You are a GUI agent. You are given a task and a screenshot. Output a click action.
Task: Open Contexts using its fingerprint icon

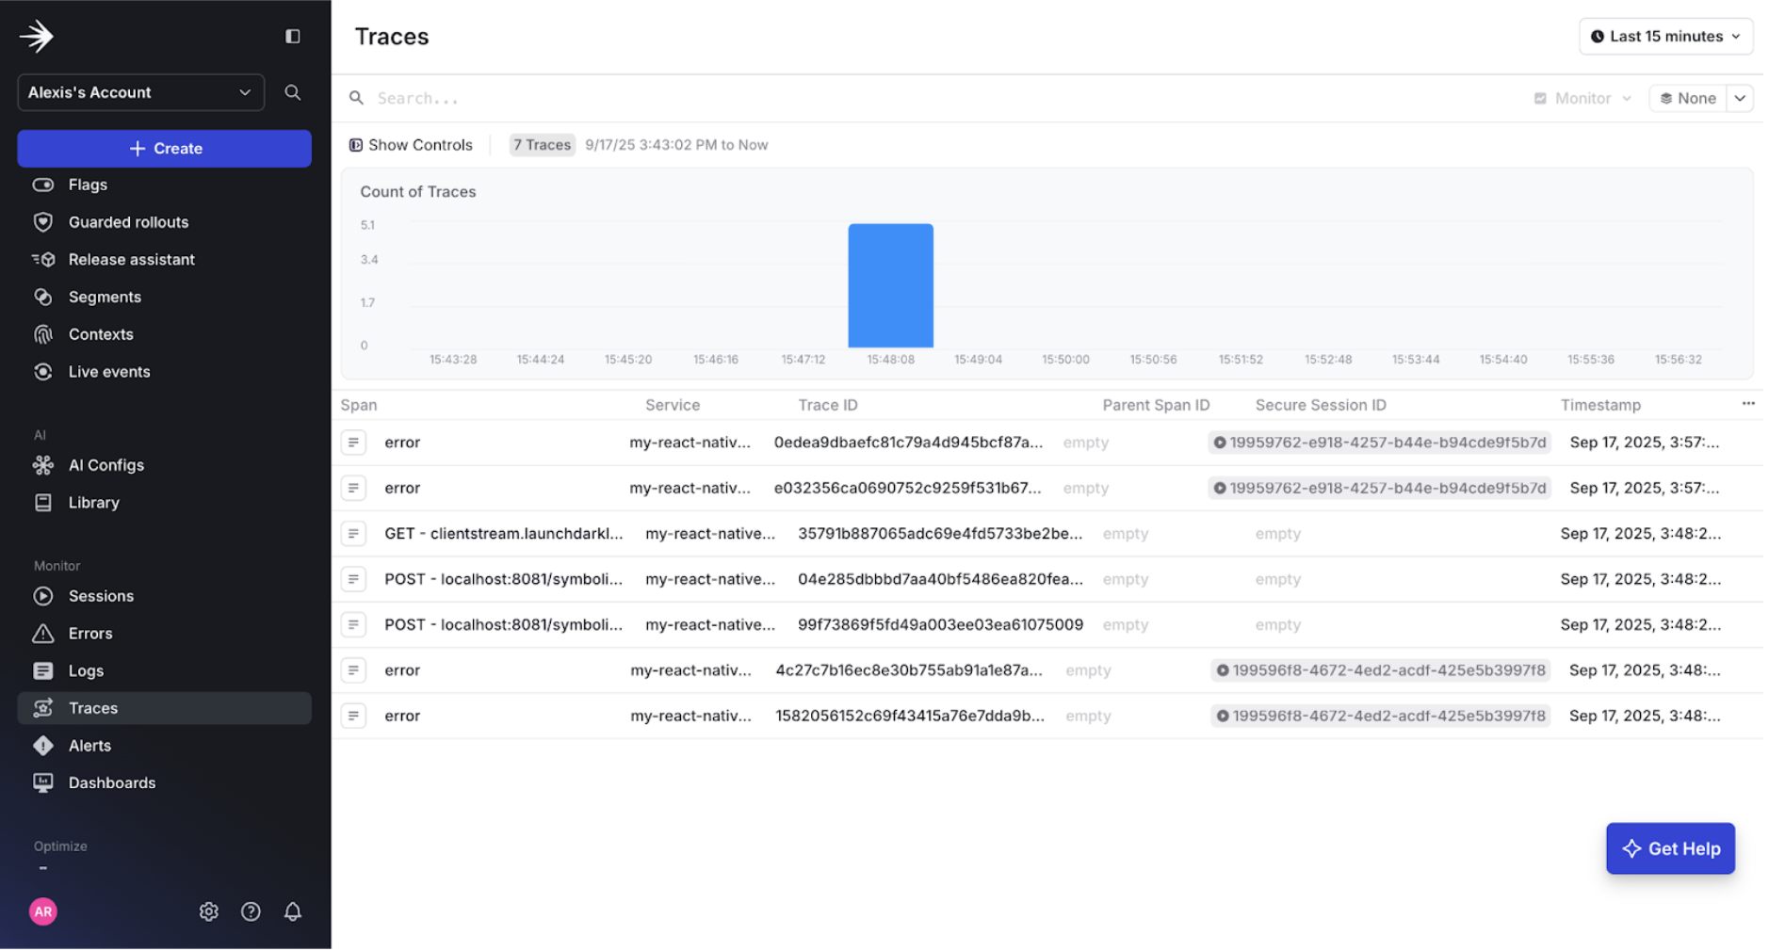click(x=43, y=334)
